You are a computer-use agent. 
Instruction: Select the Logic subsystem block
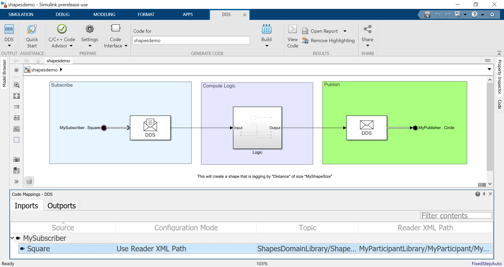[258, 128]
